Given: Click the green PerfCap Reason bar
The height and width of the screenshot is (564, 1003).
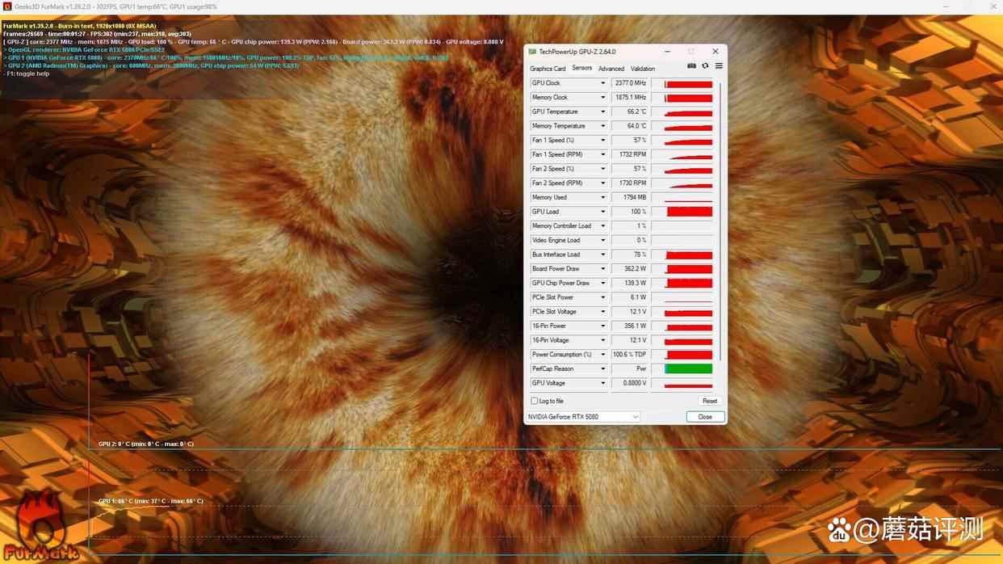Looking at the screenshot, I should click(688, 368).
